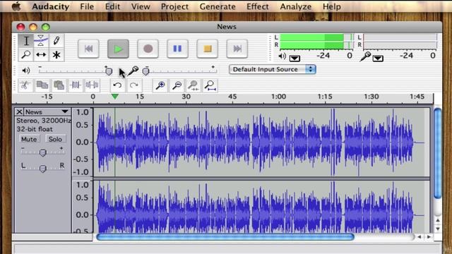The width and height of the screenshot is (452, 254).
Task: Redo the last undone action
Action: 134,85
